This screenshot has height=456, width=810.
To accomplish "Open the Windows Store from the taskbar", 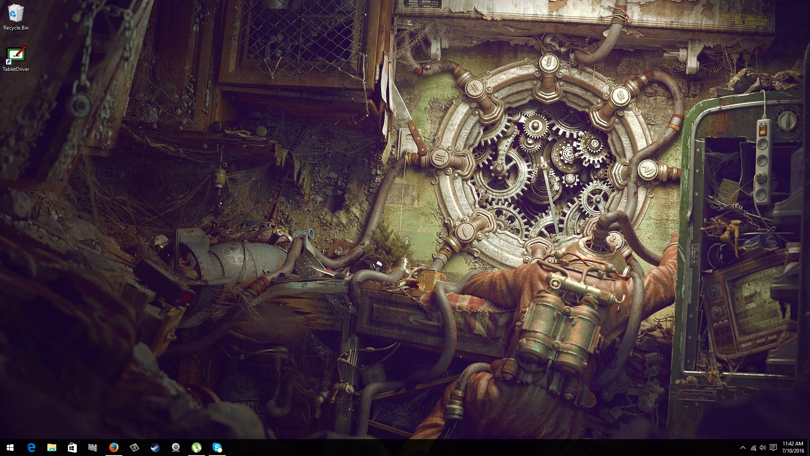I will click(x=72, y=448).
